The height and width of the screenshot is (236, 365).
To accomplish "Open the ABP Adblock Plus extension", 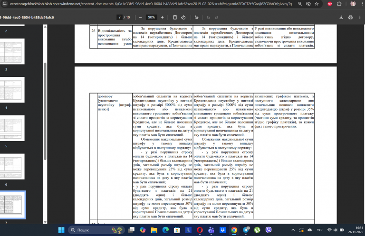I will (x=330, y=4).
